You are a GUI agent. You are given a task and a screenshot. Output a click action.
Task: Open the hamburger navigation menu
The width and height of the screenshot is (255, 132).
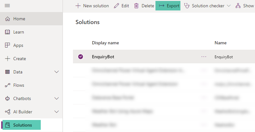pyautogui.click(x=7, y=6)
